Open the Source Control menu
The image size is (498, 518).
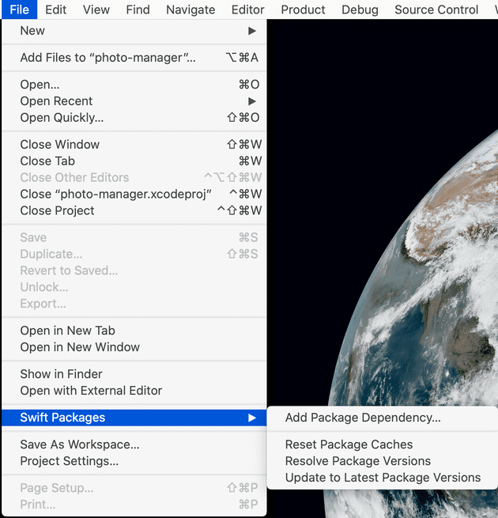point(436,9)
